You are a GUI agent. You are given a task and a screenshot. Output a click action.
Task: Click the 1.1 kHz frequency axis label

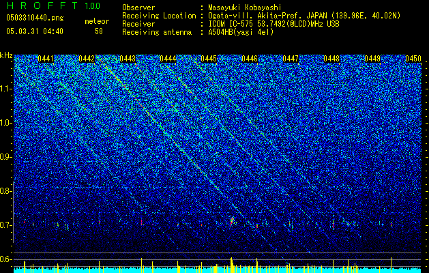(5, 89)
